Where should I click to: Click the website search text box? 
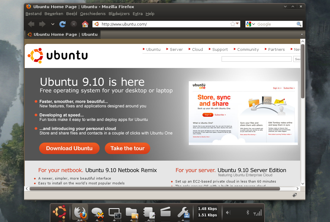coord(257,59)
